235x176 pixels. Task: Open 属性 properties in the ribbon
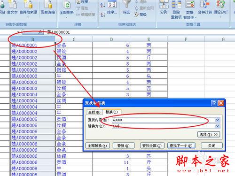coord(82,8)
